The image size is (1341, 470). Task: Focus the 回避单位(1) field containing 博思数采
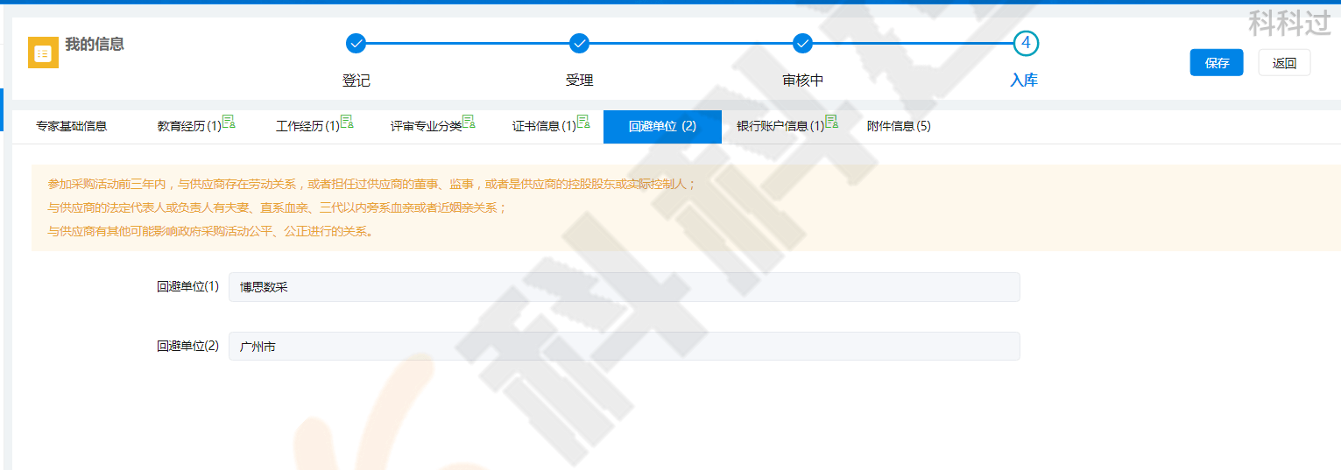pyautogui.click(x=624, y=287)
